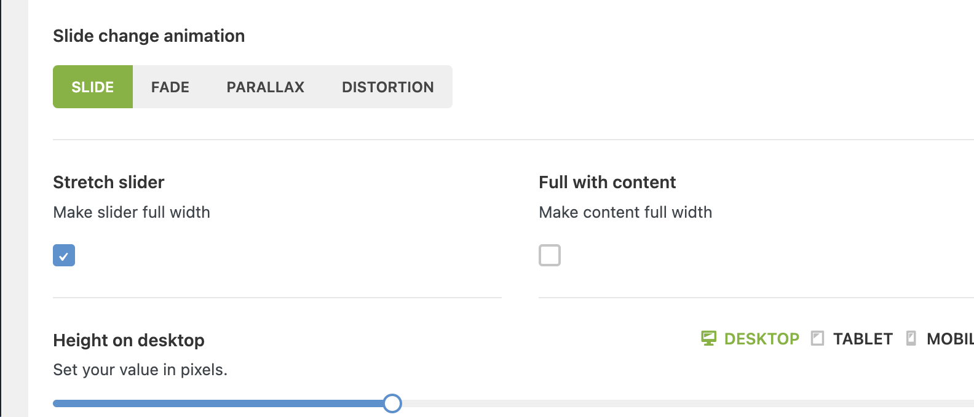Image resolution: width=974 pixels, height=417 pixels.
Task: Uncheck the Stretch slider checkbox
Action: pos(64,255)
